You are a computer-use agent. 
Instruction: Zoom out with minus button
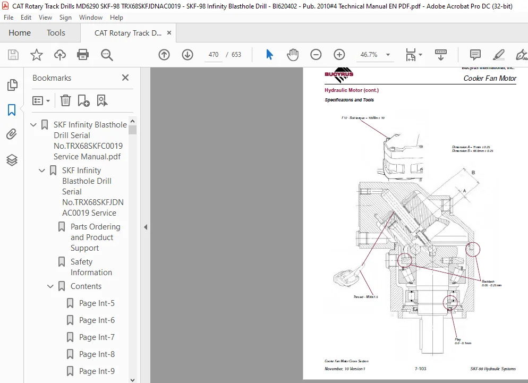click(x=316, y=55)
